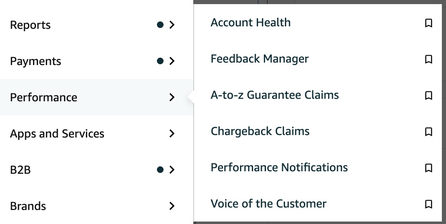Bookmark the Account Health page
This screenshot has width=446, height=224.
[x=429, y=23]
